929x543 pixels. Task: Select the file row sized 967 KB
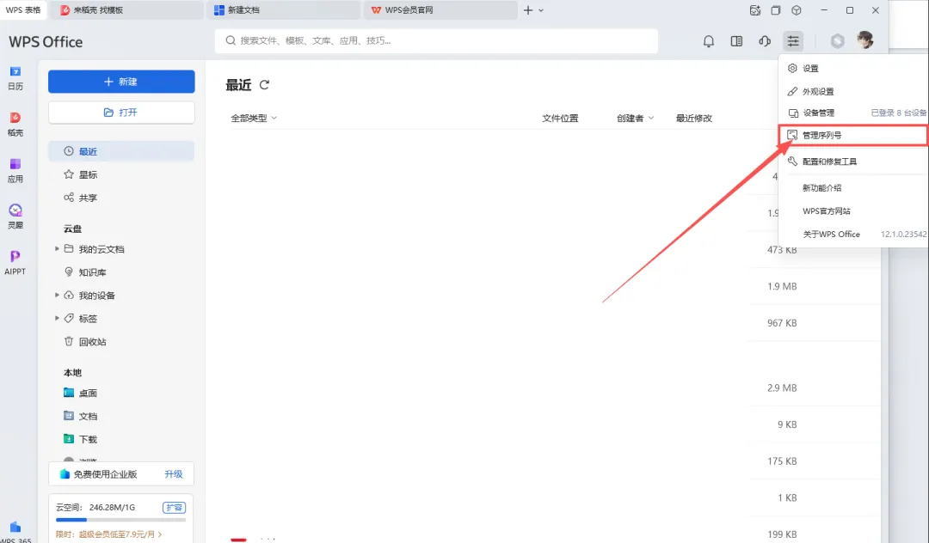[782, 323]
